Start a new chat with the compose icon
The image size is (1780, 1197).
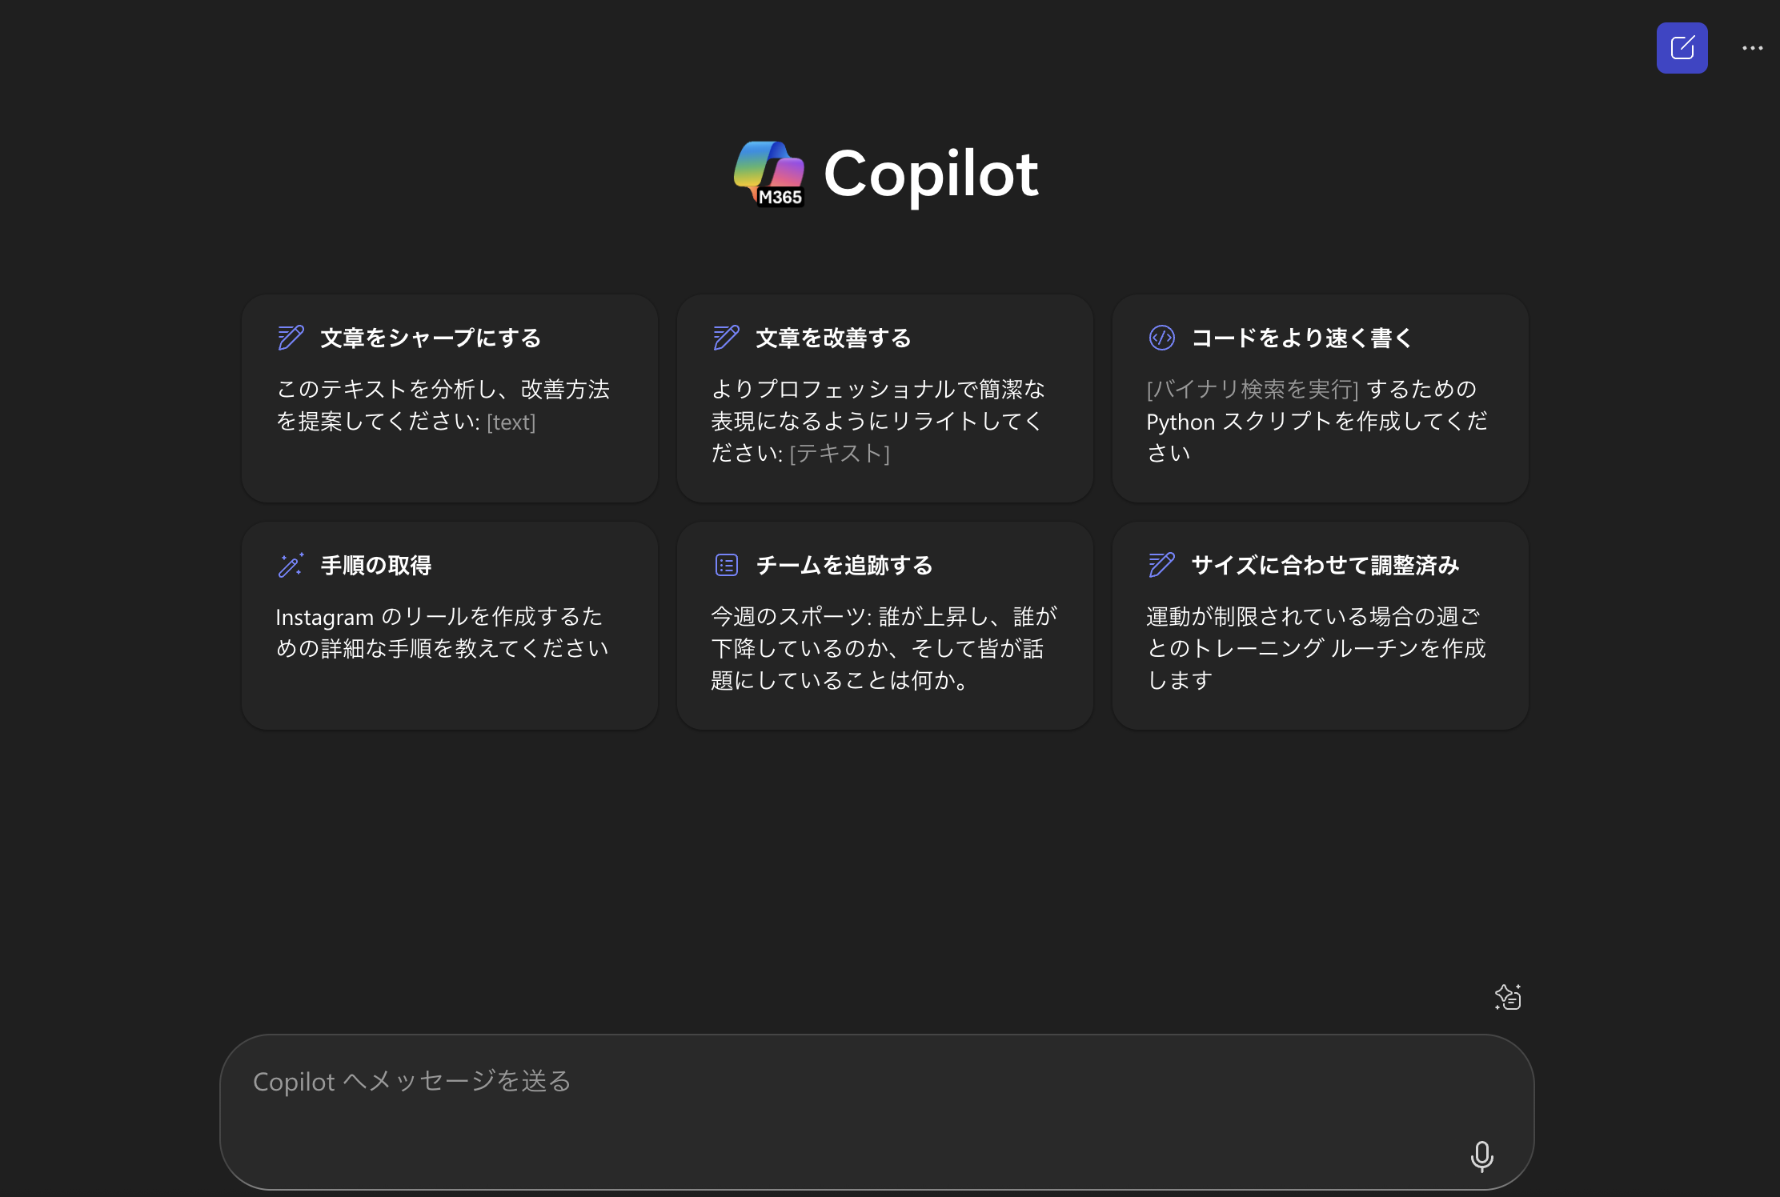1682,48
